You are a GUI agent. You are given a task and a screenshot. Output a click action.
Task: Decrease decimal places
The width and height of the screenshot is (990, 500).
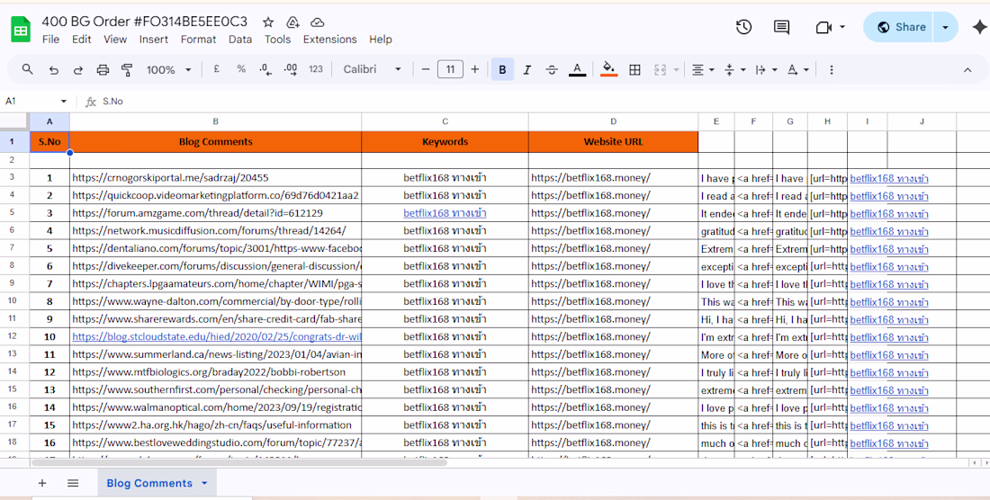(265, 69)
